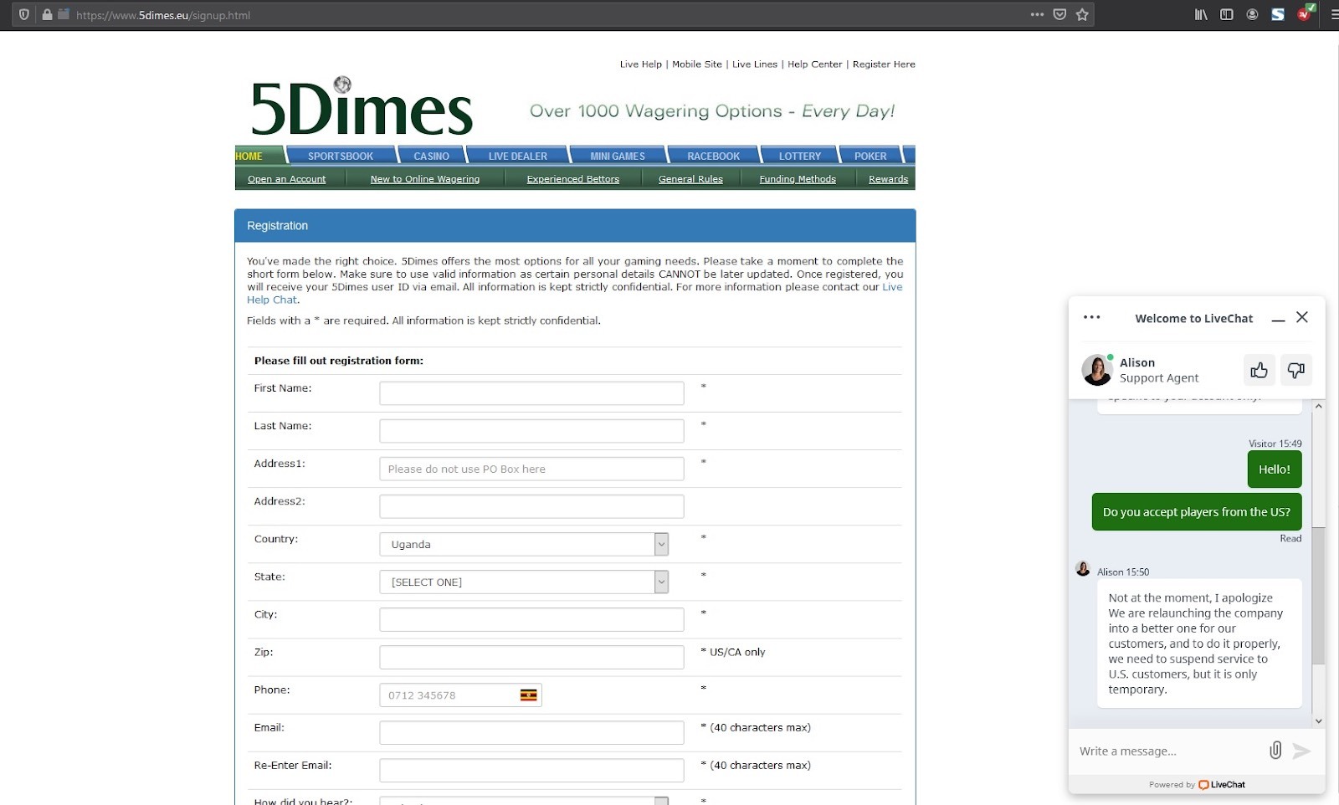1339x805 pixels.
Task: Open the POKER tab
Action: [x=870, y=156]
